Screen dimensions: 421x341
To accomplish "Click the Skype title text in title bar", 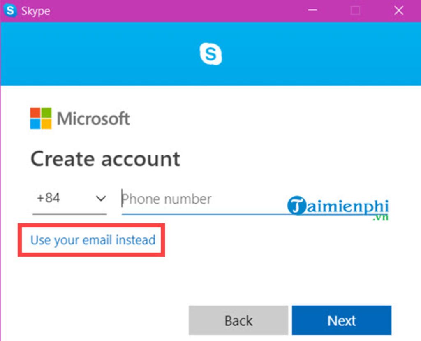I will click(35, 11).
